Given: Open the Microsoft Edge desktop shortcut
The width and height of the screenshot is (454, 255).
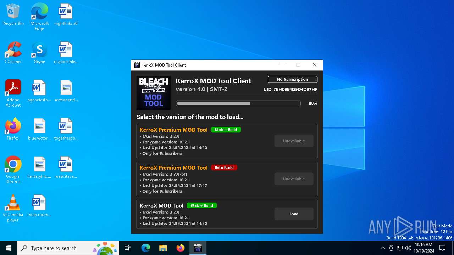Looking at the screenshot, I should tap(39, 17).
